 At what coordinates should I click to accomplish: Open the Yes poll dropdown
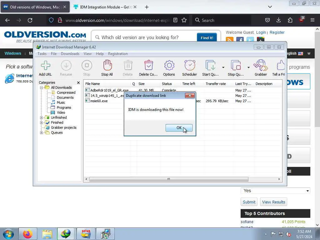click(275, 191)
